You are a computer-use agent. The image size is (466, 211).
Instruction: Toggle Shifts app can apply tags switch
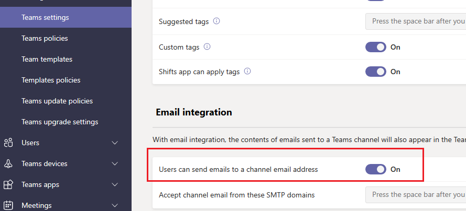tap(376, 72)
